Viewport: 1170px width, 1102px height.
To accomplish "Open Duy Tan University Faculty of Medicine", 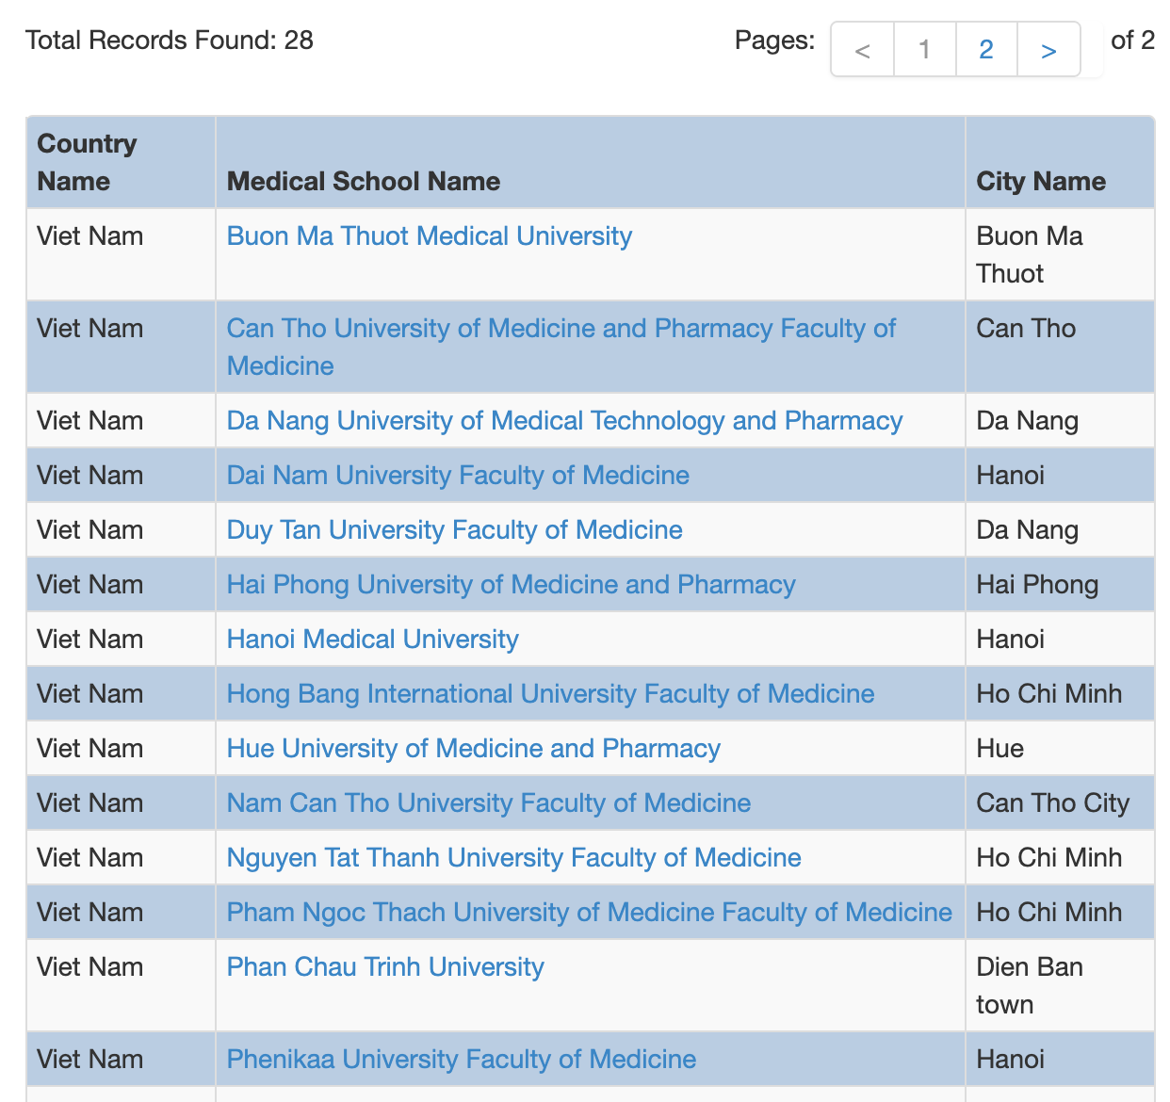I will (455, 529).
